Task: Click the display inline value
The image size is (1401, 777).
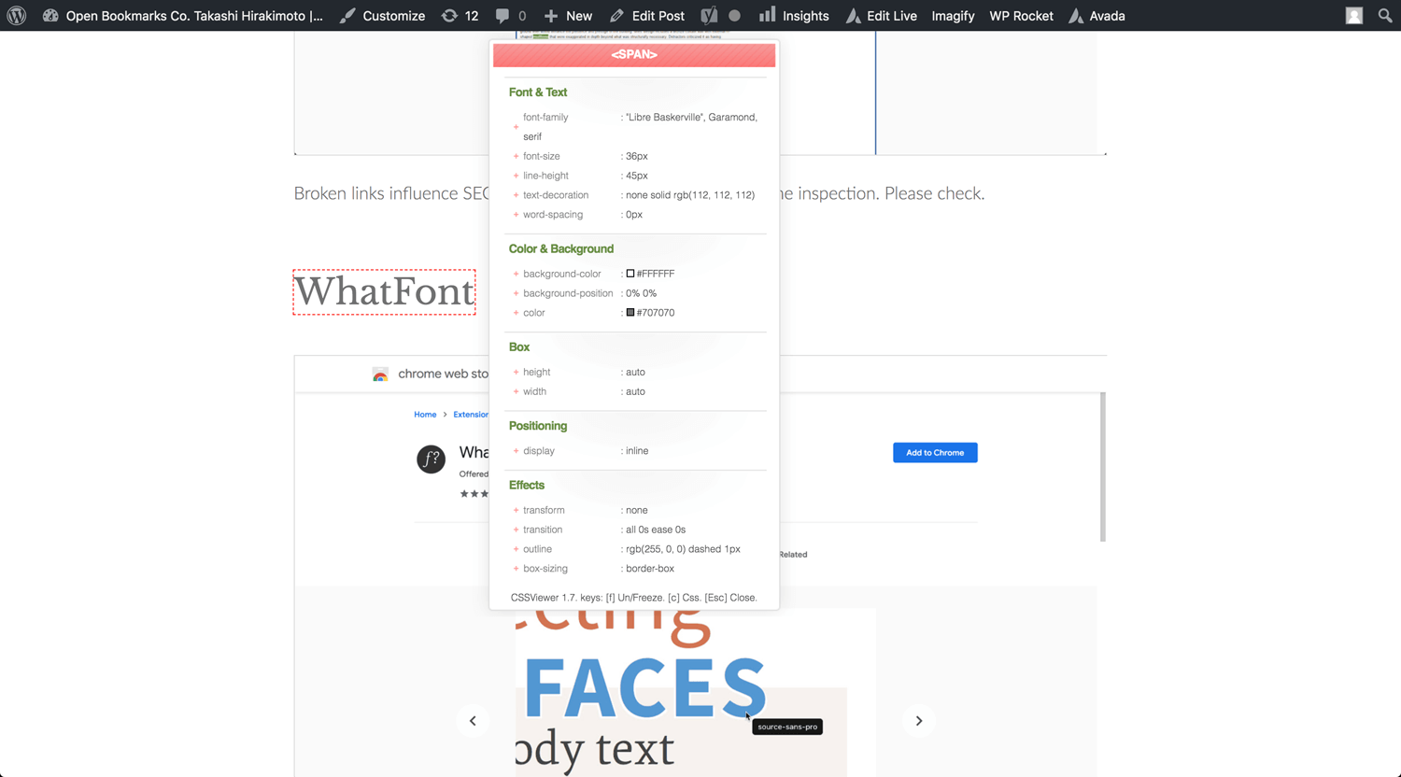Action: 637,451
